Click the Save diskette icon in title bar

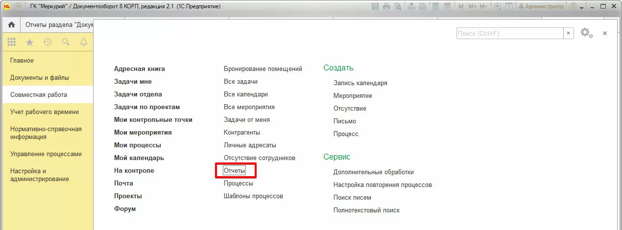(x=375, y=6)
